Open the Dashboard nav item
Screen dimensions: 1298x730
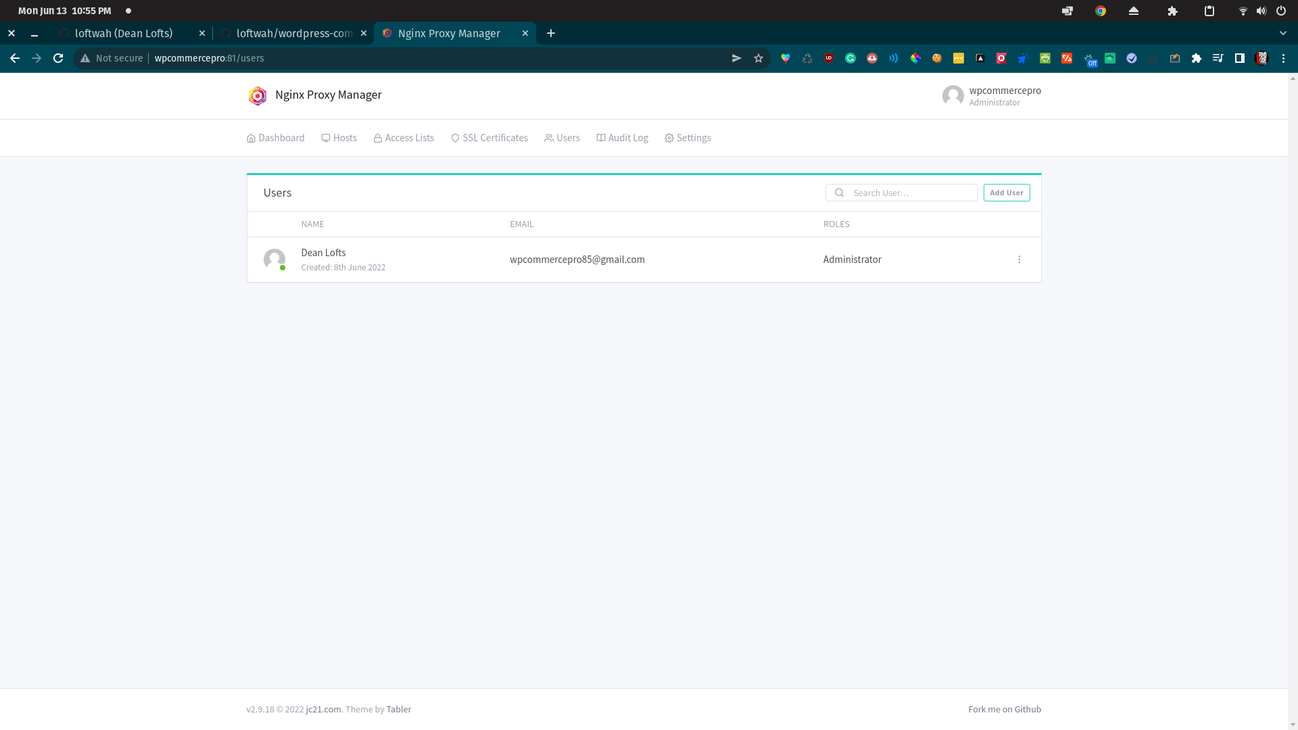pyautogui.click(x=276, y=138)
